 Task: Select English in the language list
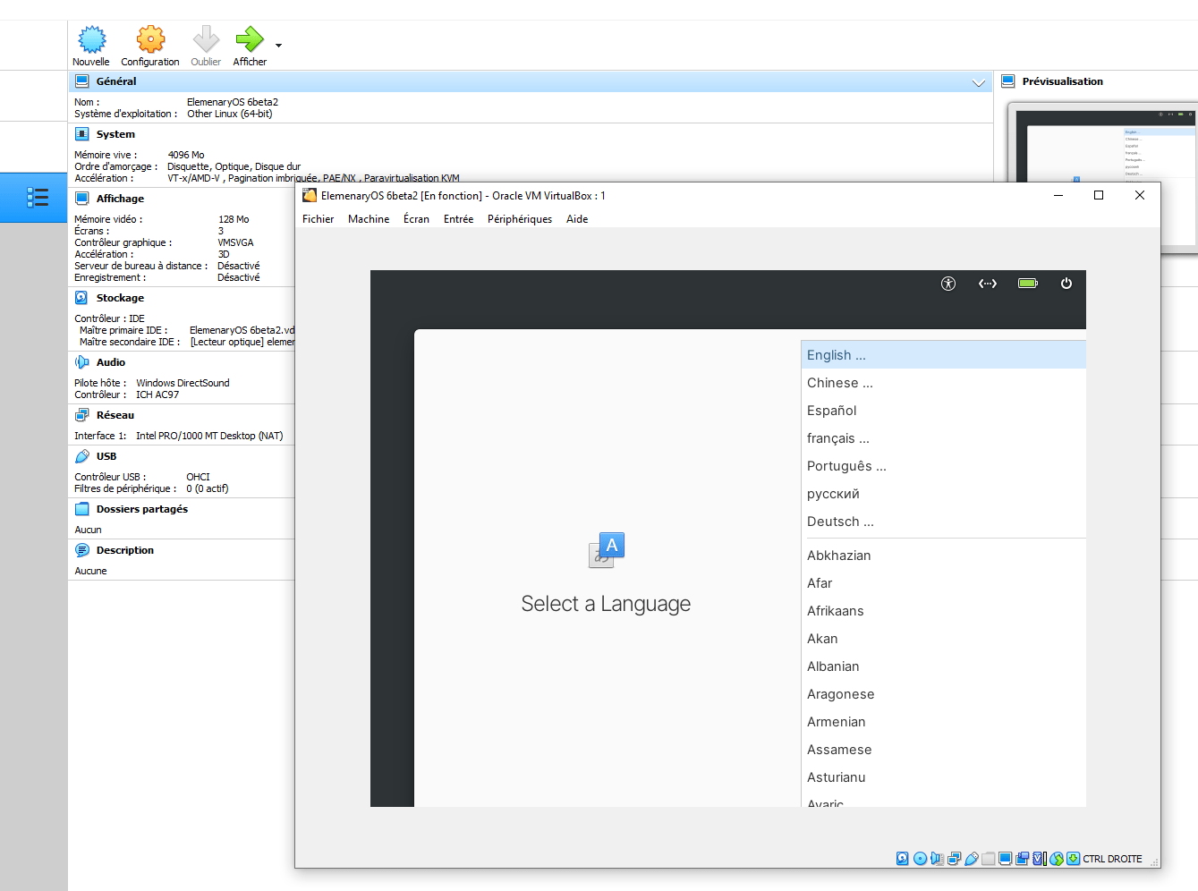(x=943, y=355)
